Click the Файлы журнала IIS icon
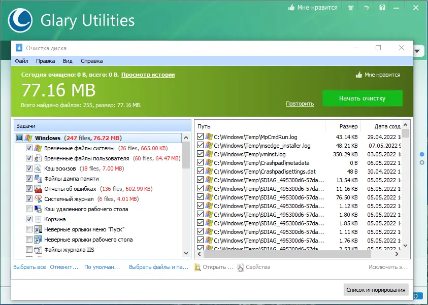The width and height of the screenshot is (428, 305). point(38,250)
